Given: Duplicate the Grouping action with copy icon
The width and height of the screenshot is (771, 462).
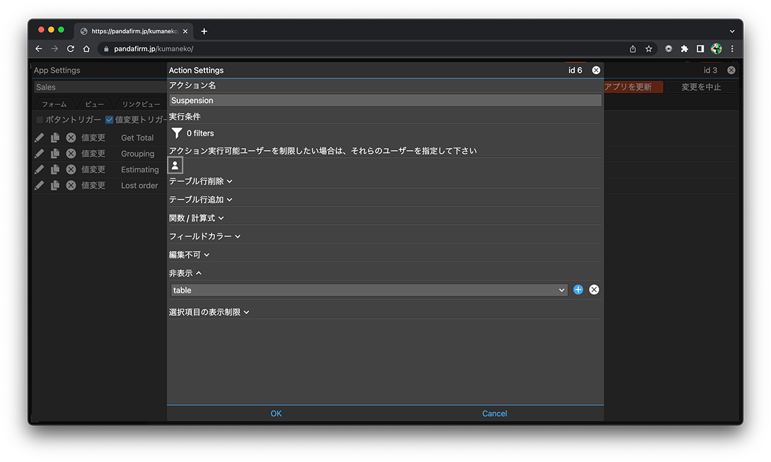Looking at the screenshot, I should [x=55, y=154].
